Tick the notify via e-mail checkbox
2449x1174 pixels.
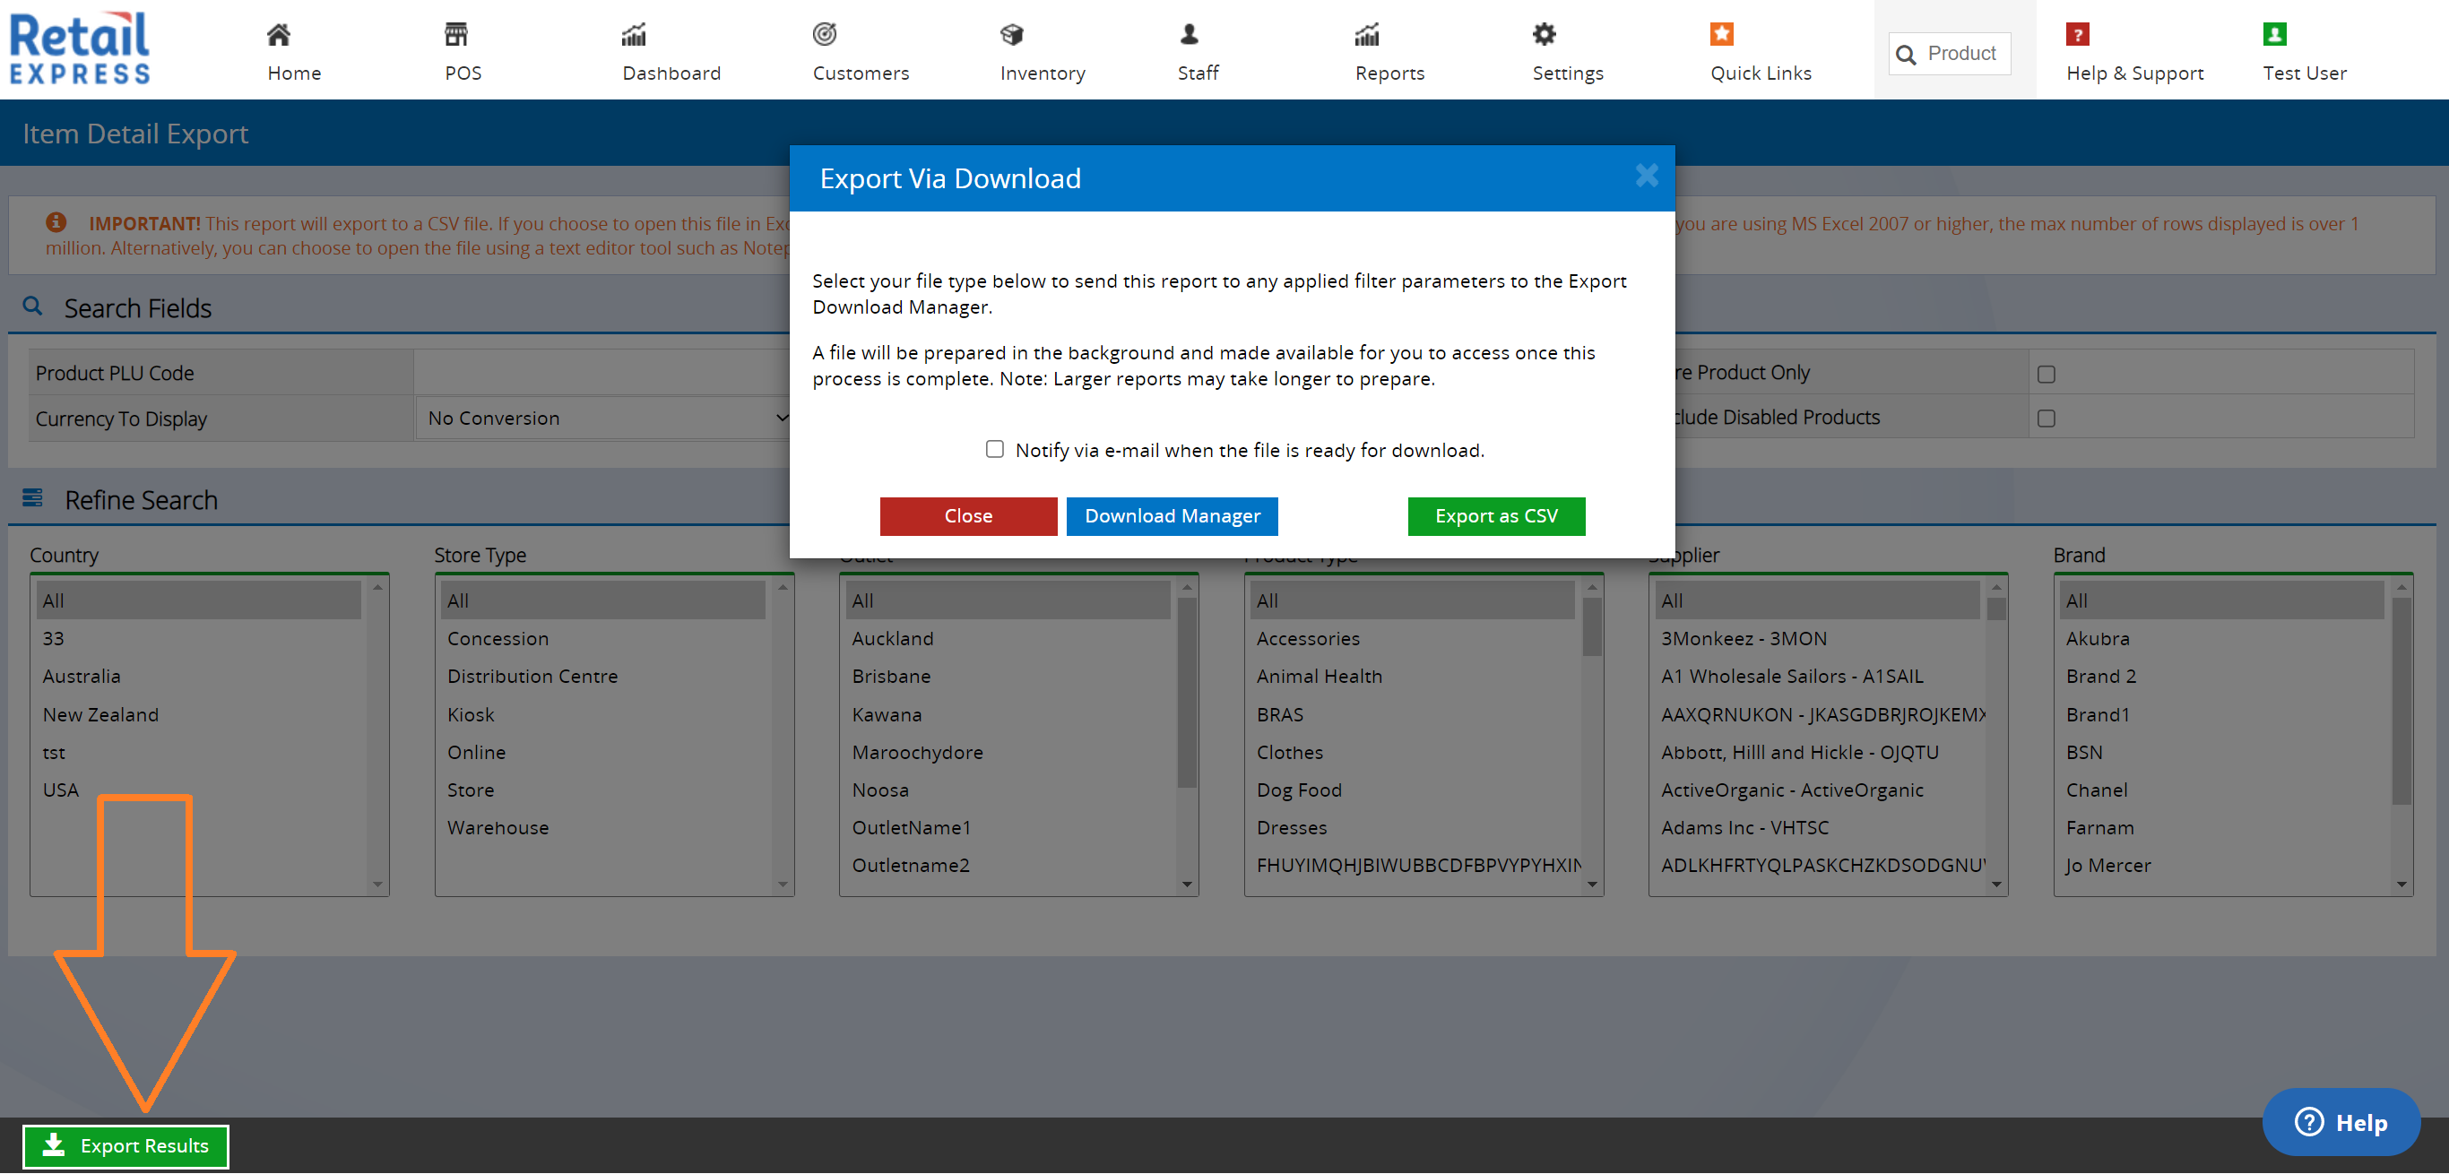click(994, 449)
